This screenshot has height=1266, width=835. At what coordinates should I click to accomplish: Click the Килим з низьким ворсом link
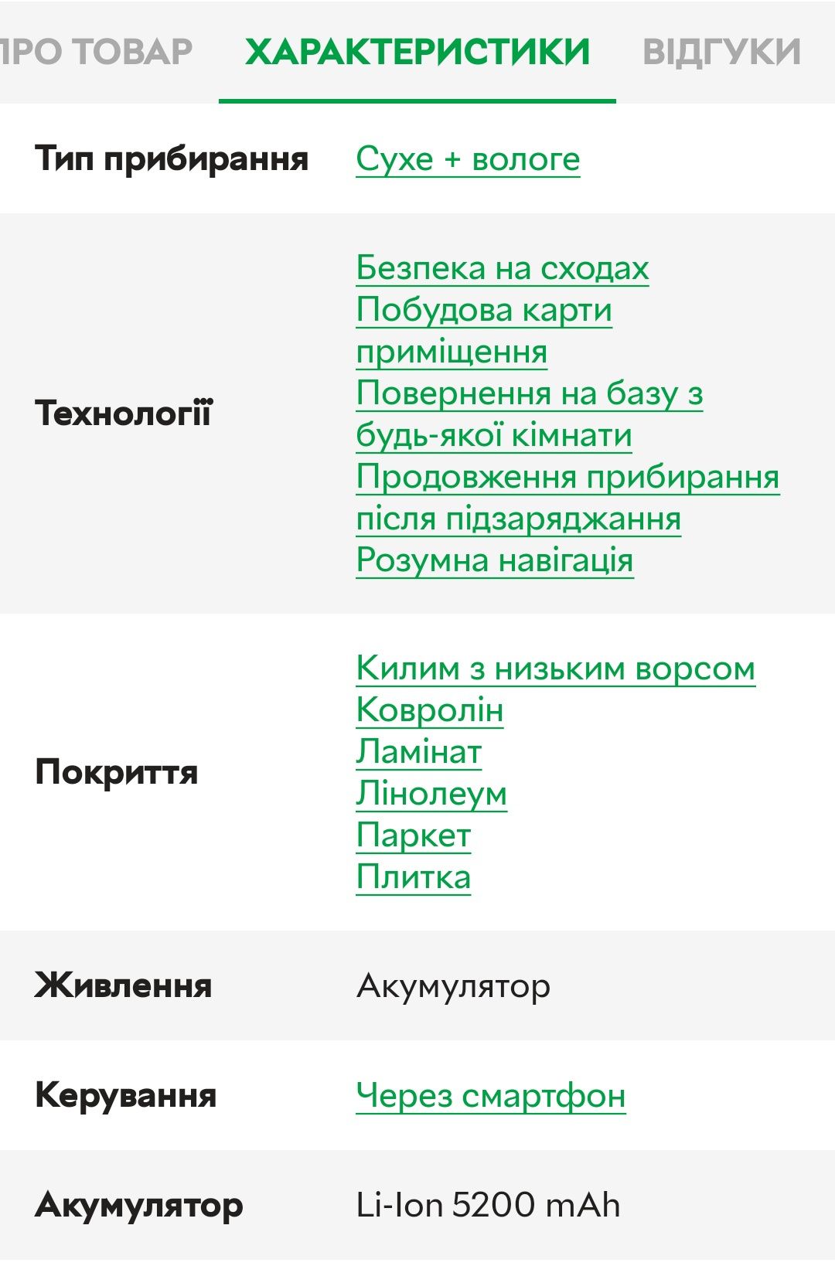(x=556, y=669)
